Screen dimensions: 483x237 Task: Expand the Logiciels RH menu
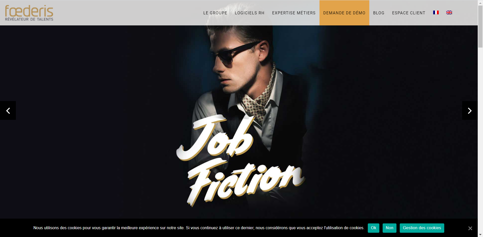[x=250, y=13]
